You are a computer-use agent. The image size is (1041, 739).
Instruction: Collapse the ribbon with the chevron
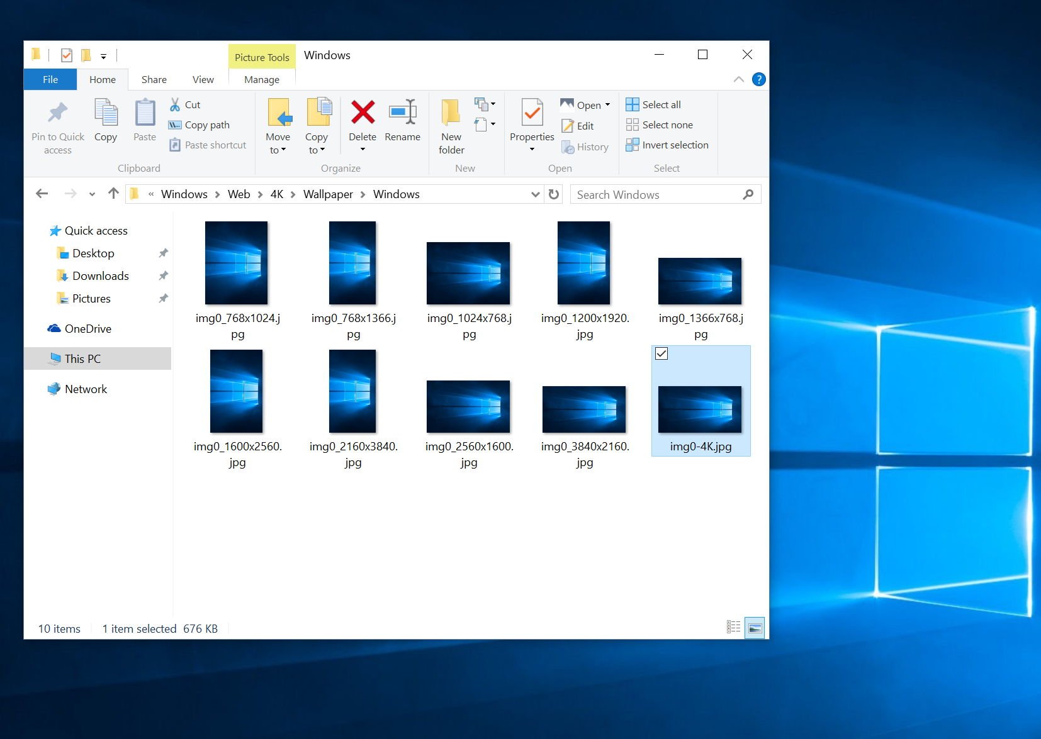coord(739,79)
